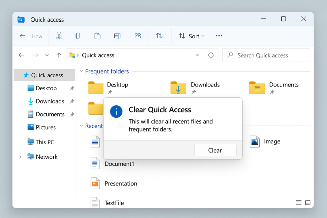
Task: Minimize the Quick access window
Action: [x=264, y=19]
